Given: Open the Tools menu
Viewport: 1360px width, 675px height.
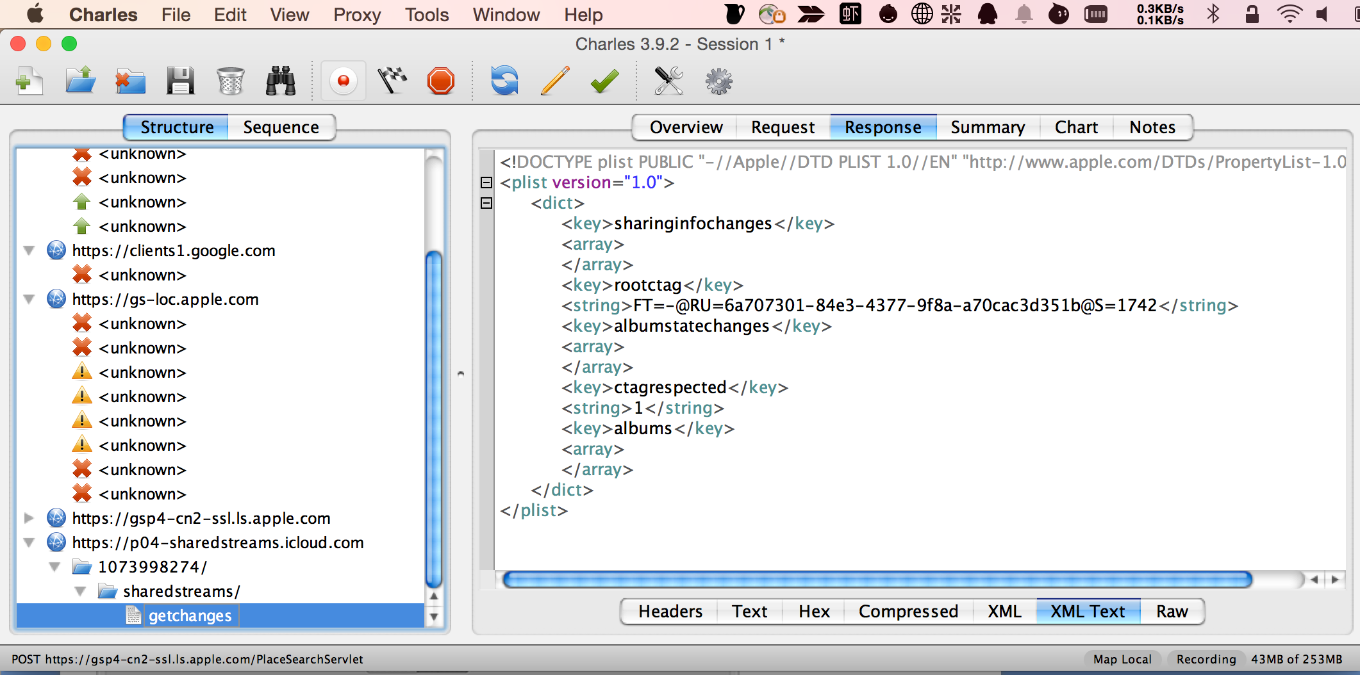Looking at the screenshot, I should point(427,14).
